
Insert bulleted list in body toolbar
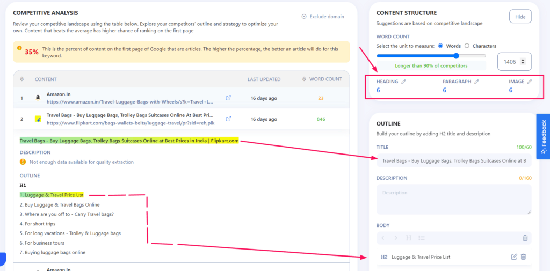tap(422, 238)
